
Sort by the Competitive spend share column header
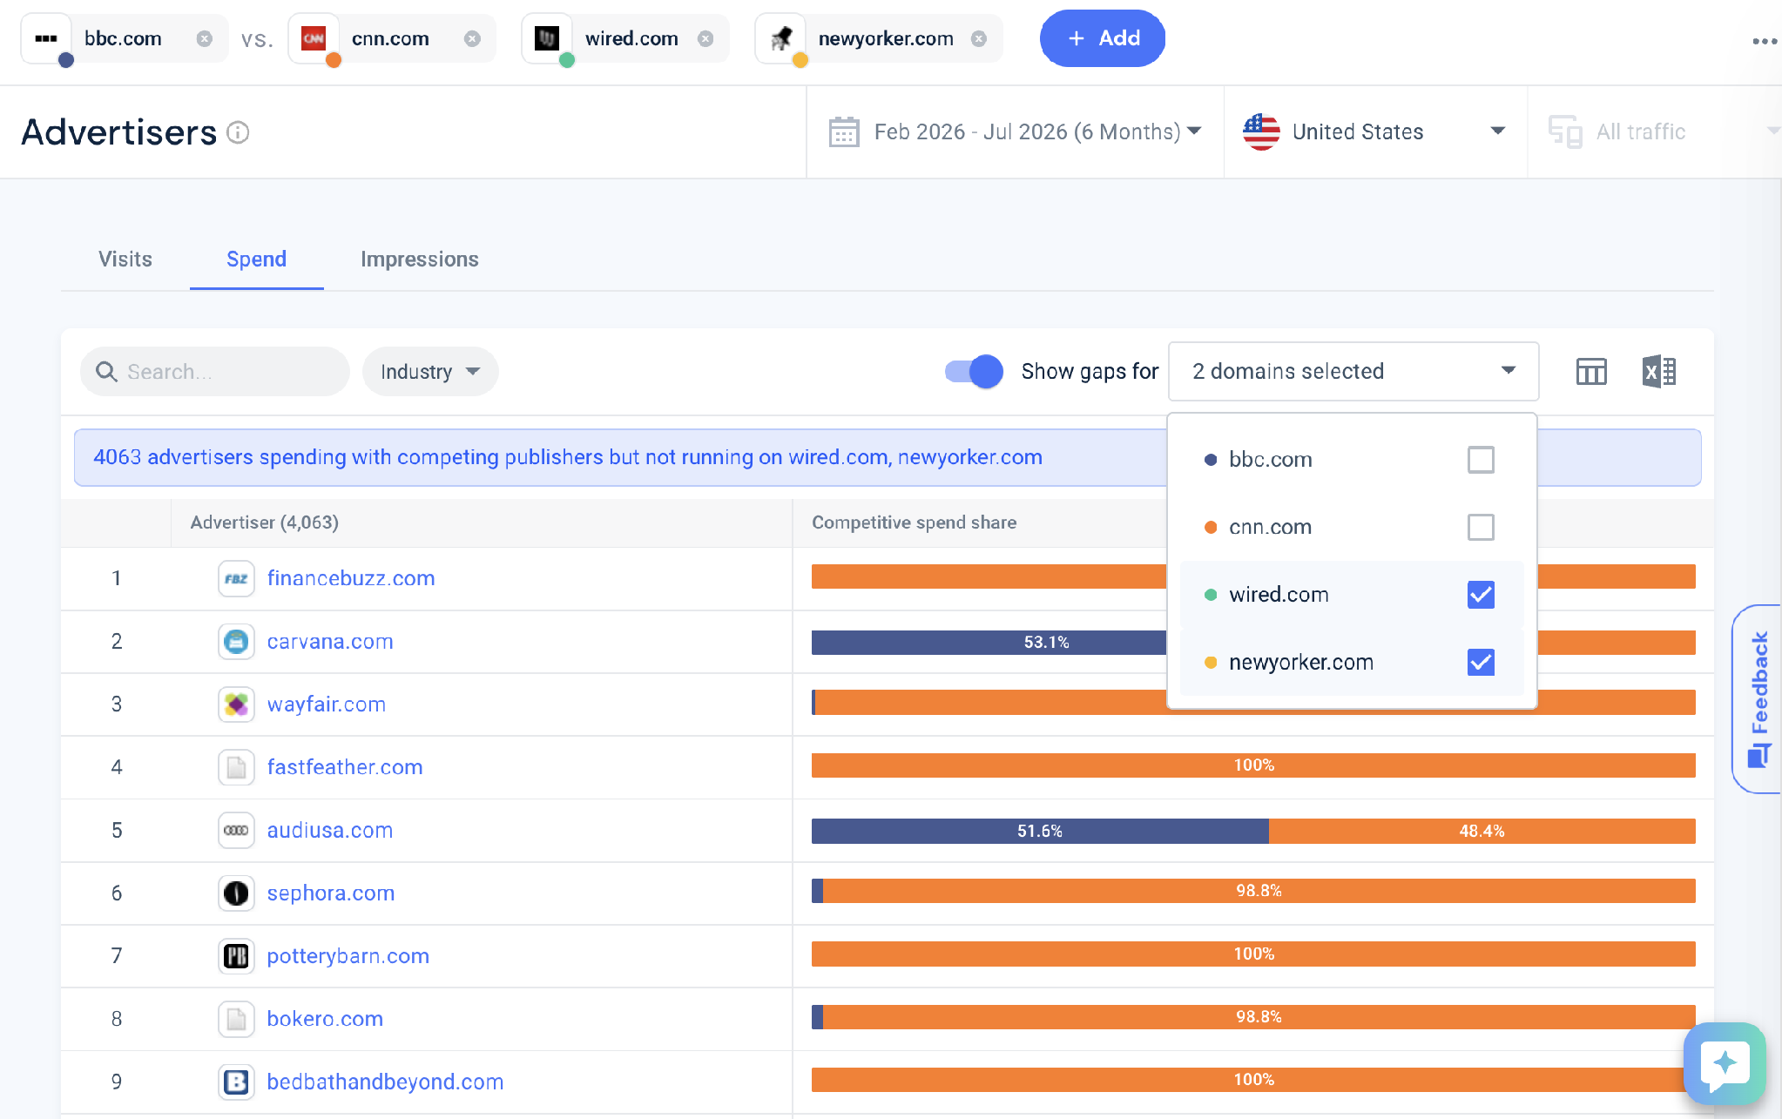coord(915,522)
